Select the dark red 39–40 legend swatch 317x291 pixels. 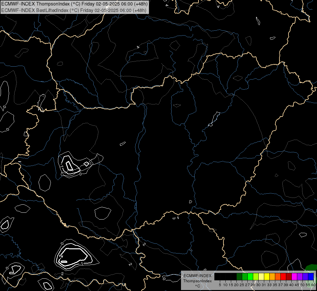289,276
